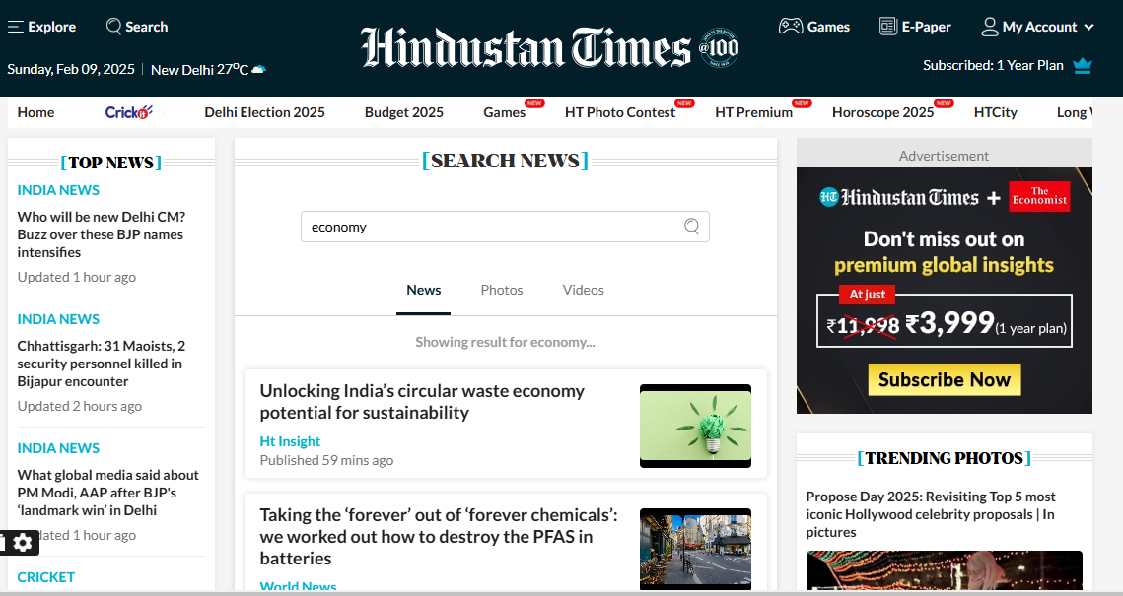Open the Explore hamburger menu
1123x596 pixels.
click(15, 27)
